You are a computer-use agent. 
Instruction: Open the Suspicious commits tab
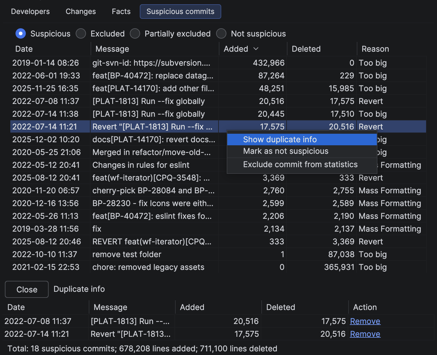point(180,11)
